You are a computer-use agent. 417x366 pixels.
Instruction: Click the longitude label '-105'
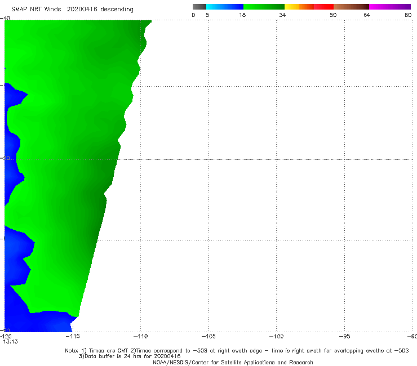208,336
